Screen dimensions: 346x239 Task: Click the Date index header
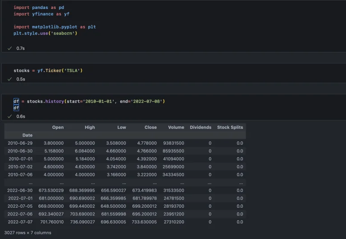27,135
